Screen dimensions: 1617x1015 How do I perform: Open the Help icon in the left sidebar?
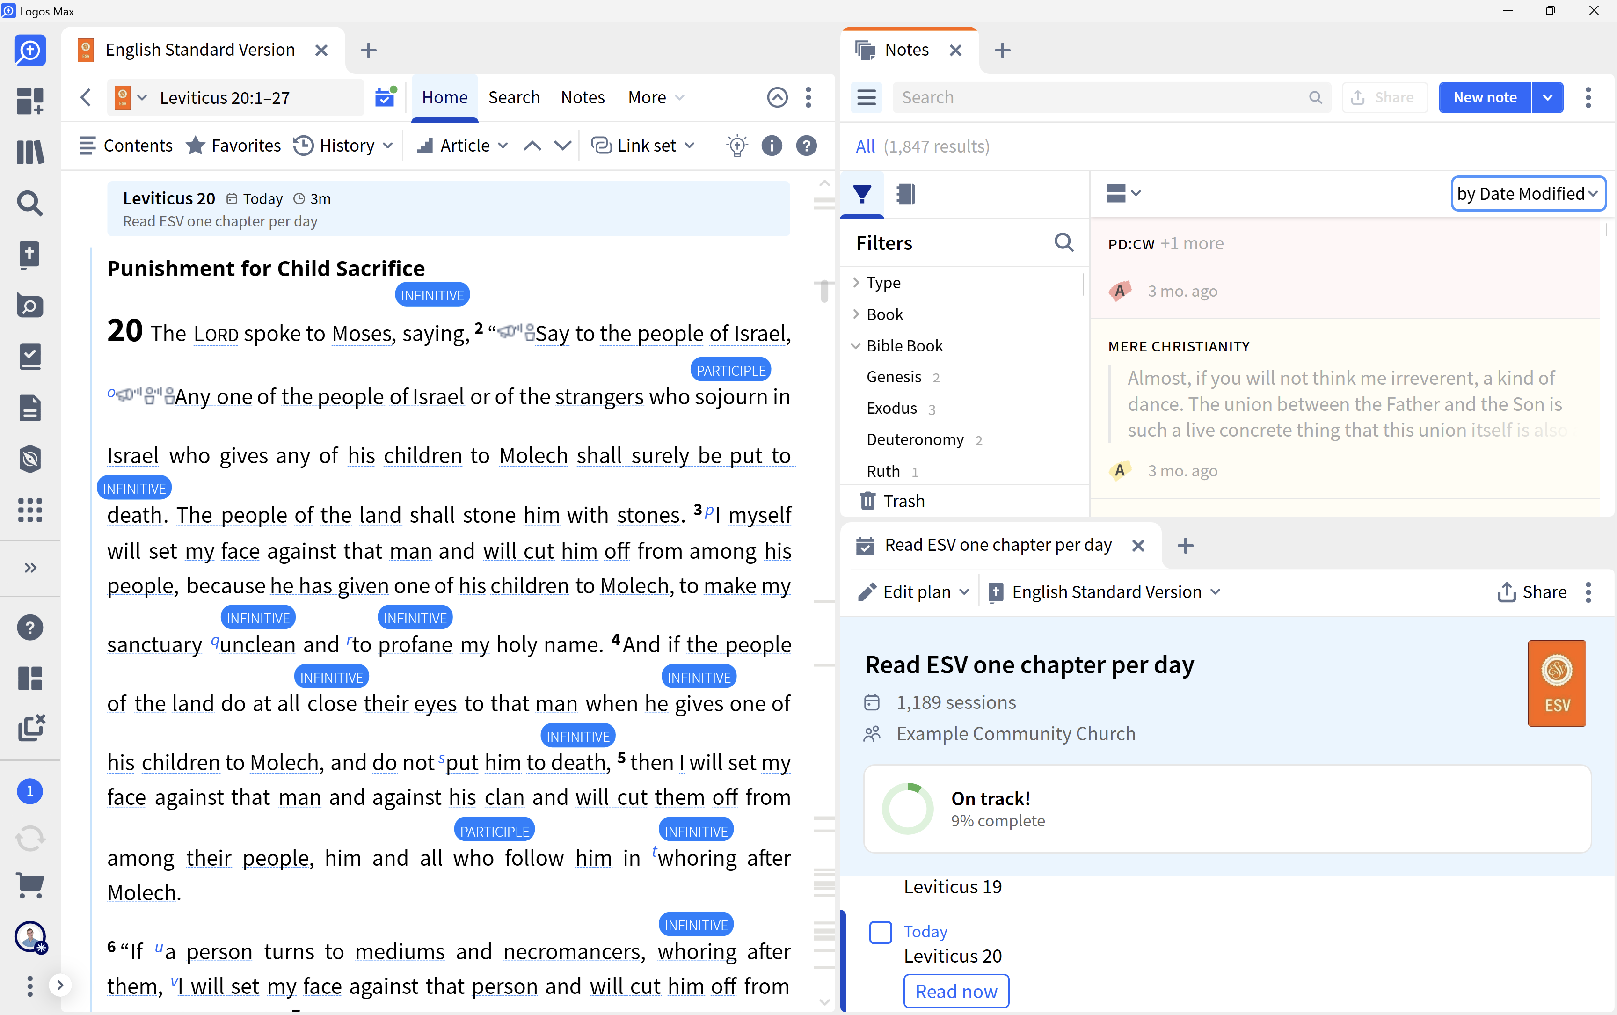(x=29, y=628)
